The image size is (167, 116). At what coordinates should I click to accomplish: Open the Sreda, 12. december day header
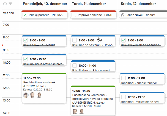point(138,4)
